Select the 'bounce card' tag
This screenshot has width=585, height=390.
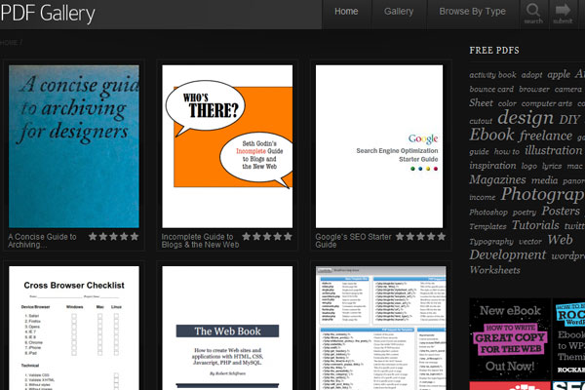[491, 90]
